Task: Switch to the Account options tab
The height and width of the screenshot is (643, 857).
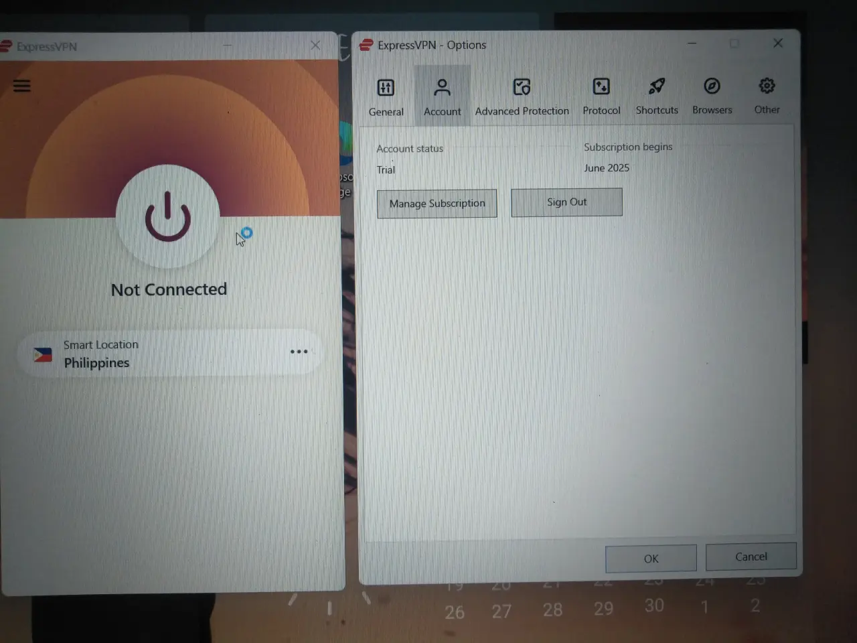Action: pos(443,96)
